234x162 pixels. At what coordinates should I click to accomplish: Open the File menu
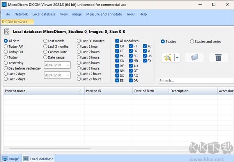[x=7, y=14]
